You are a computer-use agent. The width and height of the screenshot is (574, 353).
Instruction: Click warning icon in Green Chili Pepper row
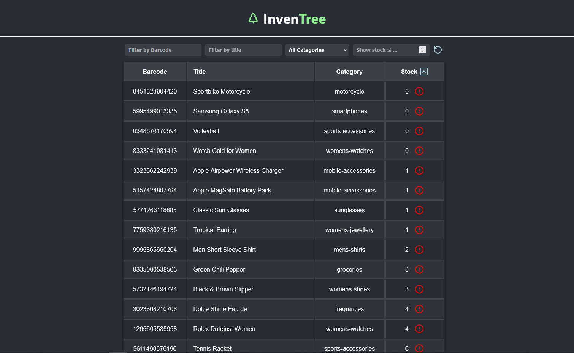click(x=419, y=269)
